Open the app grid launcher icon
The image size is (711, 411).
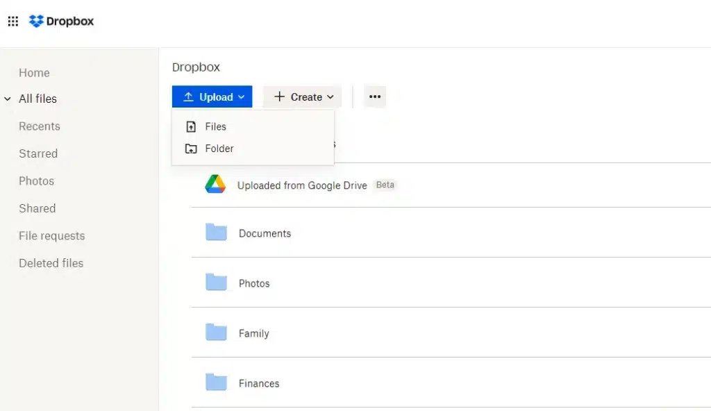click(13, 22)
